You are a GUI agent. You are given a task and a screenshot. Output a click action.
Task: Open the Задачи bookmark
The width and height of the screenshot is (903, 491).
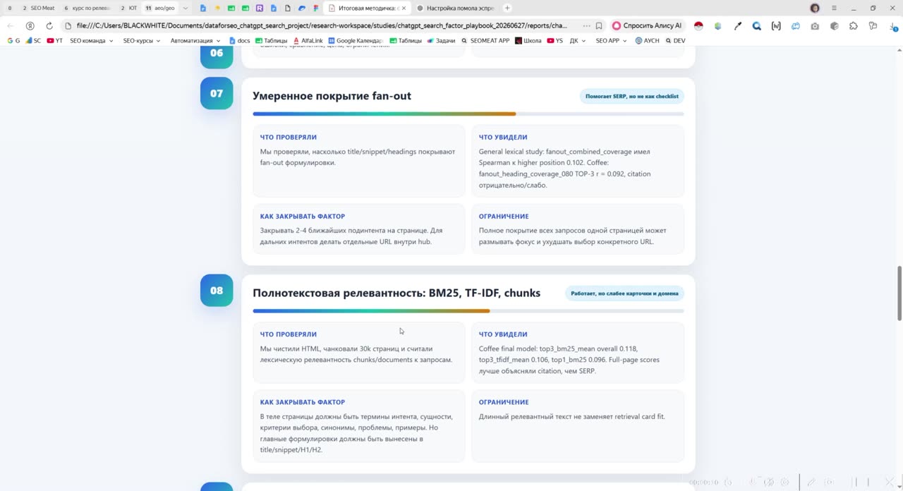(441, 41)
